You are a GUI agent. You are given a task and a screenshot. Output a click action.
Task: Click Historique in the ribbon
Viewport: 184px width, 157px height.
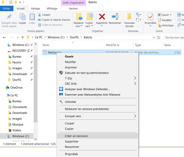(166, 25)
